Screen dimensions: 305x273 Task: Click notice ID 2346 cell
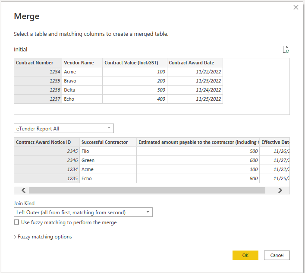tap(47, 160)
